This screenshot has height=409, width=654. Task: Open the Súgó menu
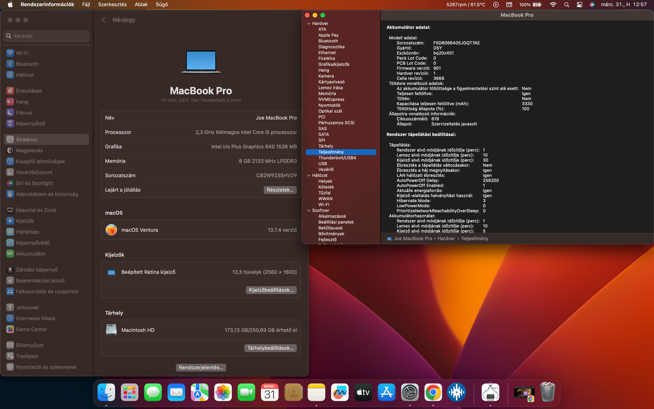tap(162, 5)
